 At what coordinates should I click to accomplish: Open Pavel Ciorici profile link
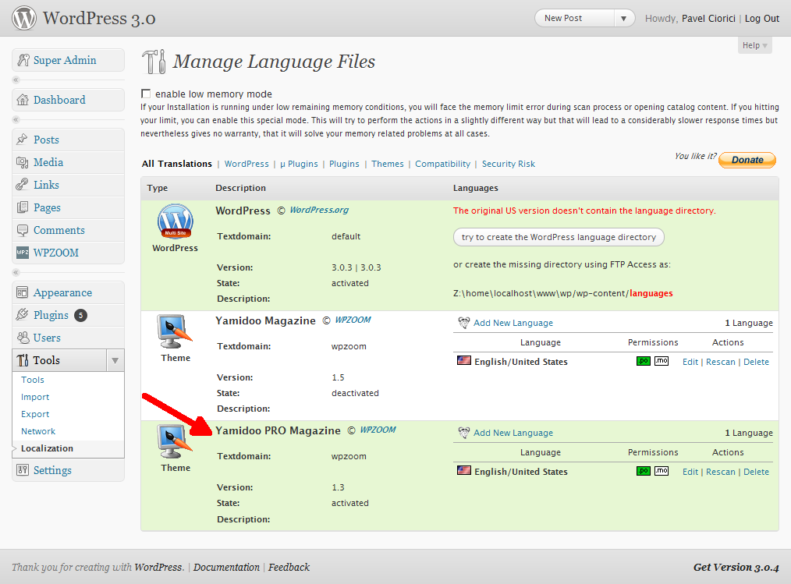(x=708, y=18)
